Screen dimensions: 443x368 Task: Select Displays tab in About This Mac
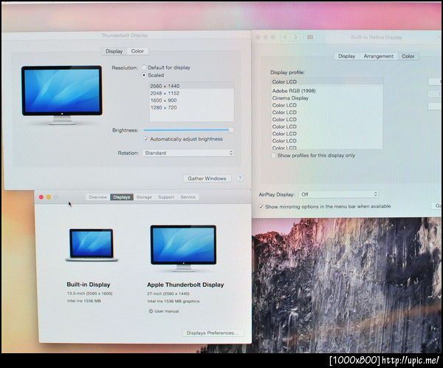(x=122, y=197)
